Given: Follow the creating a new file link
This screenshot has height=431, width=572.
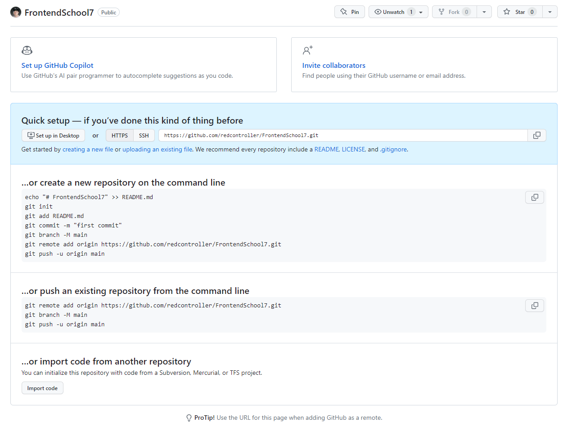Looking at the screenshot, I should click(88, 149).
